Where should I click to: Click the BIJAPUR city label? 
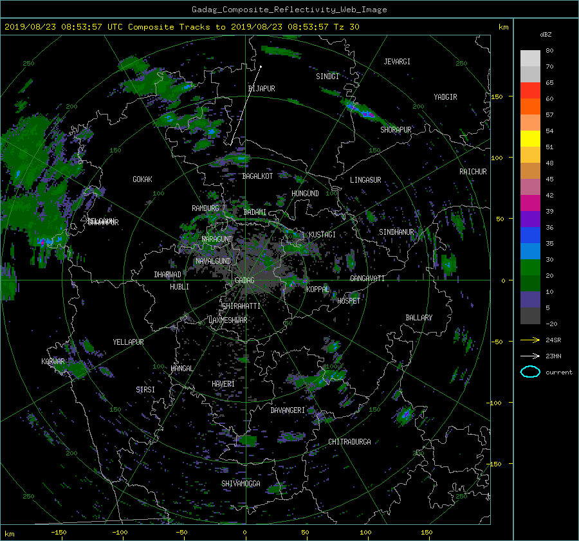click(261, 89)
